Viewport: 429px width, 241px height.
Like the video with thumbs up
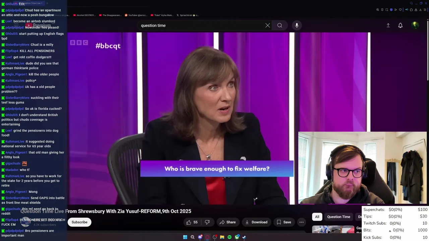point(192,222)
